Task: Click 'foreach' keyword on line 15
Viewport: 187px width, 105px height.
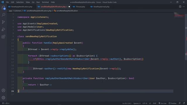Action: click(32, 56)
